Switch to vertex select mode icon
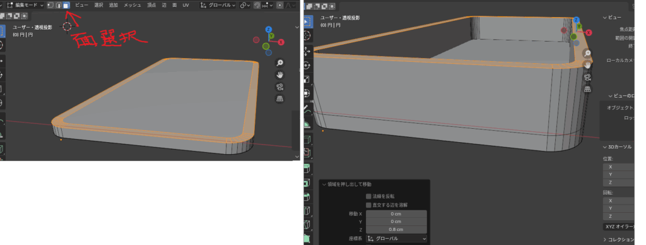646x245 pixels. click(x=50, y=5)
